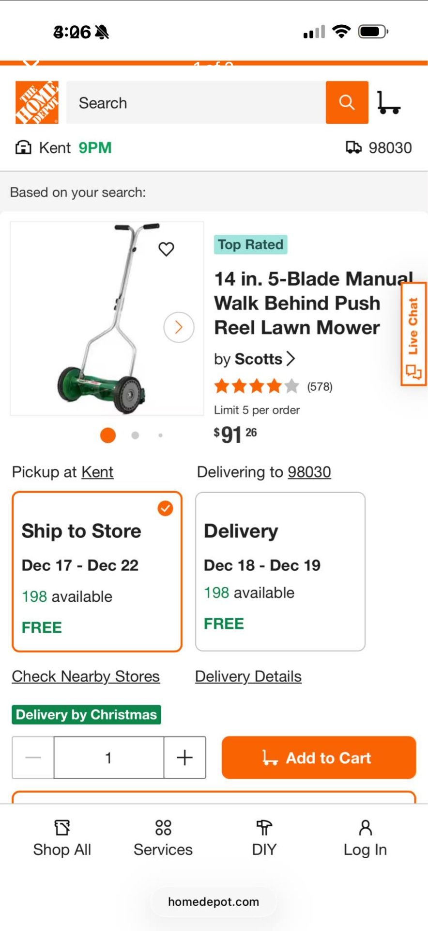Viewport: 428px width, 931px height.
Task: Tap the store pickup icon beside Kent
Action: [23, 147]
